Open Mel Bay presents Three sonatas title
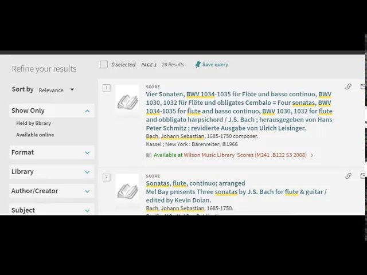The height and width of the screenshot is (275, 367). click(x=236, y=196)
